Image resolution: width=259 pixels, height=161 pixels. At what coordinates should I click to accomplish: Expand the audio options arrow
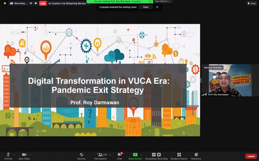click(14, 155)
